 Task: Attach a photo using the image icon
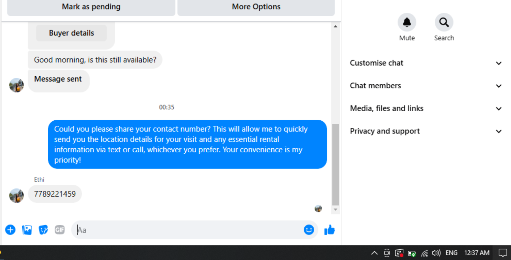click(27, 230)
